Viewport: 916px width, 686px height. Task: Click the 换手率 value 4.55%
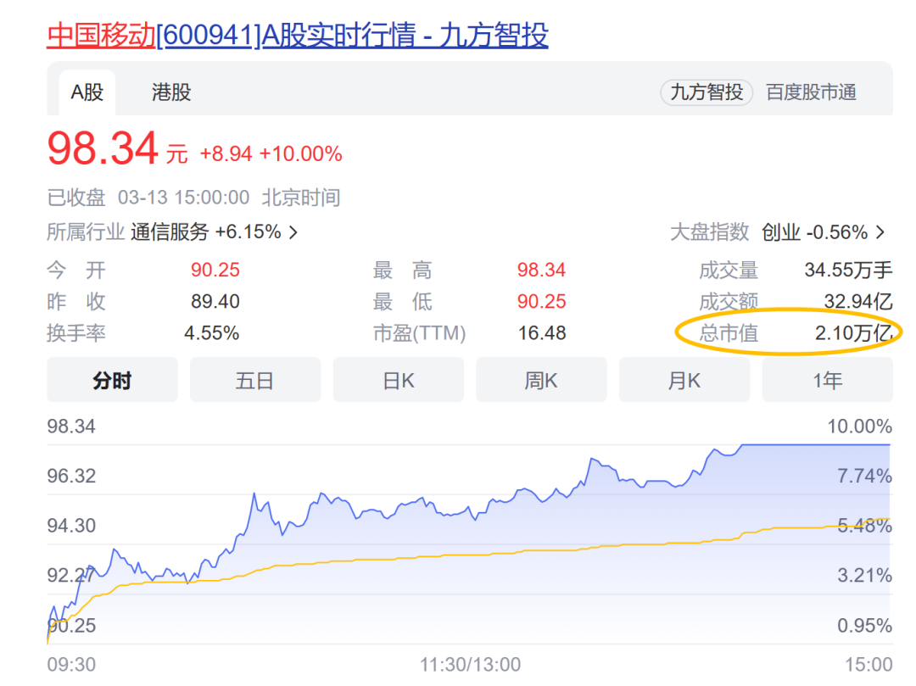tap(211, 332)
